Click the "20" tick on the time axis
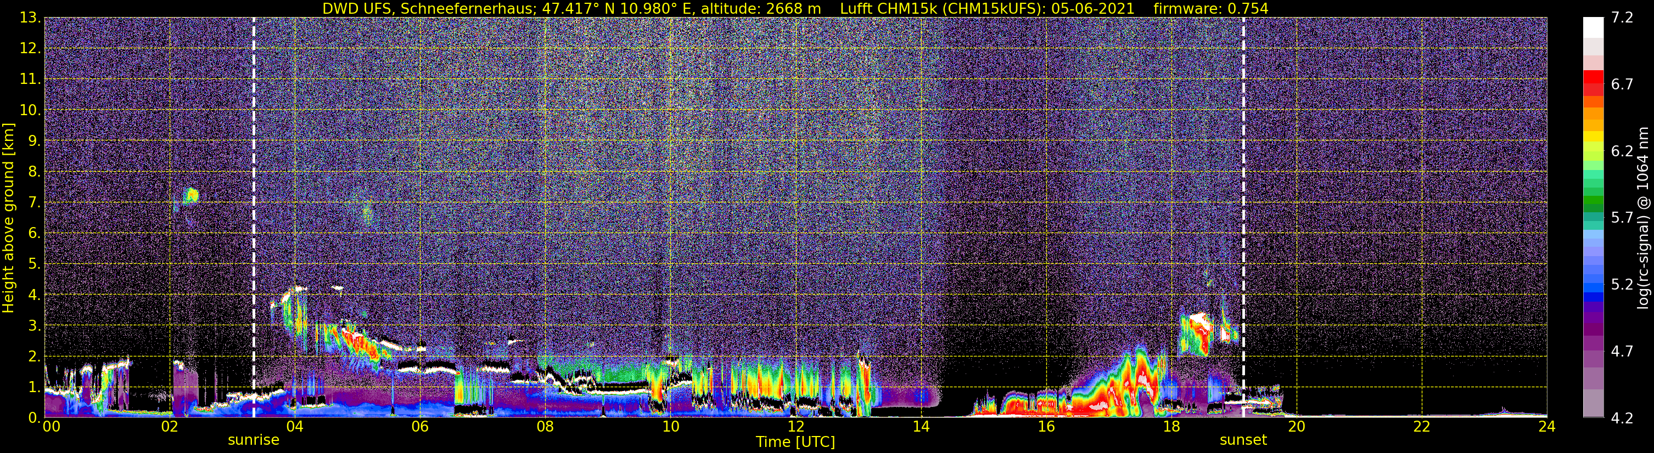This screenshot has height=453, width=1654. pyautogui.click(x=1297, y=427)
